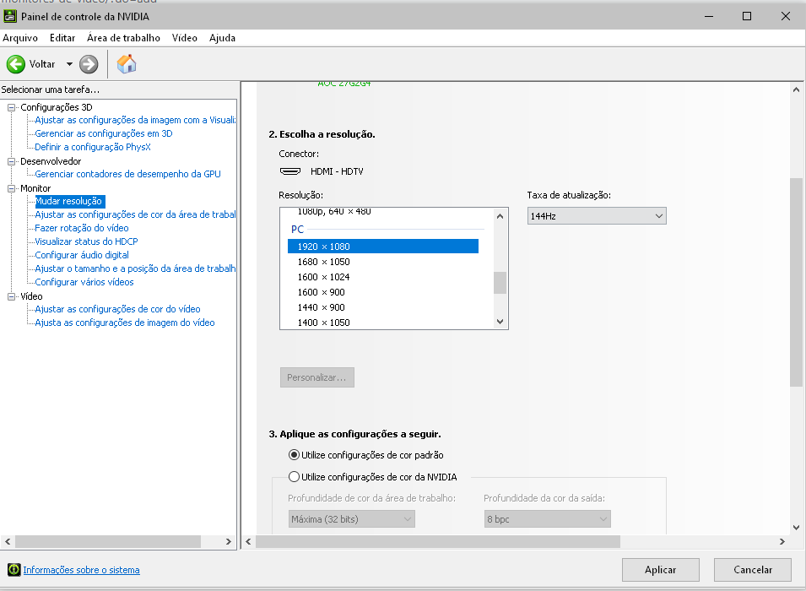Click the Personalizar... button
Screen dimensions: 806x591
tap(317, 377)
